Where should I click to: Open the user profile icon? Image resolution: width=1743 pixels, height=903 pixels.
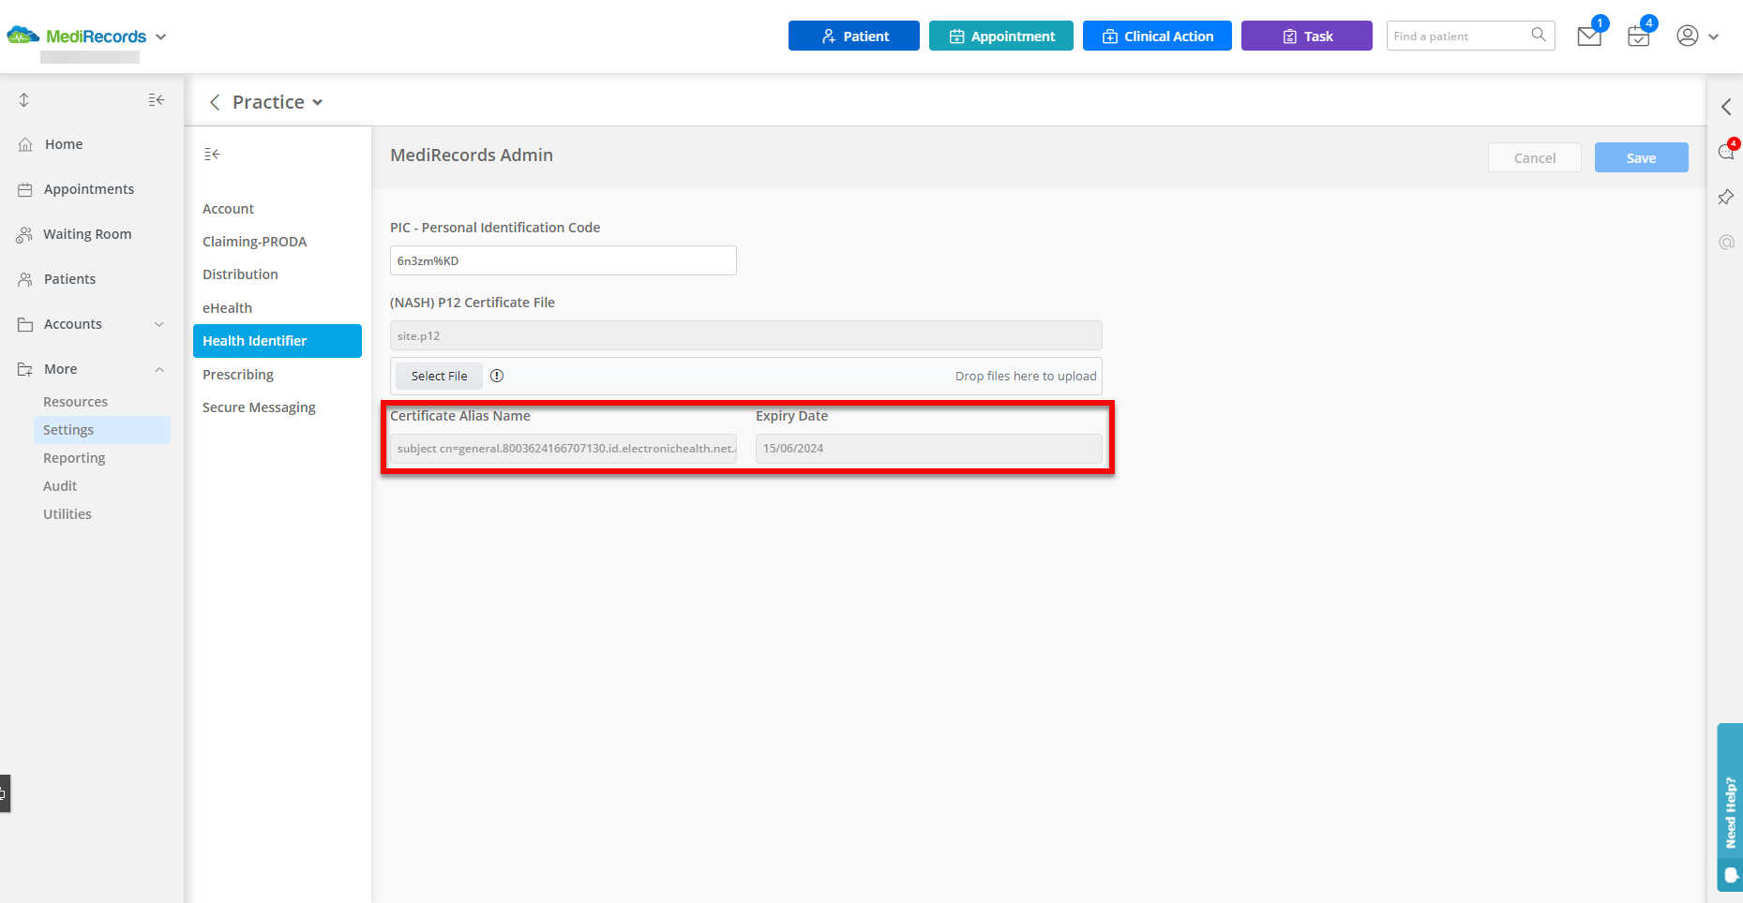(1688, 36)
